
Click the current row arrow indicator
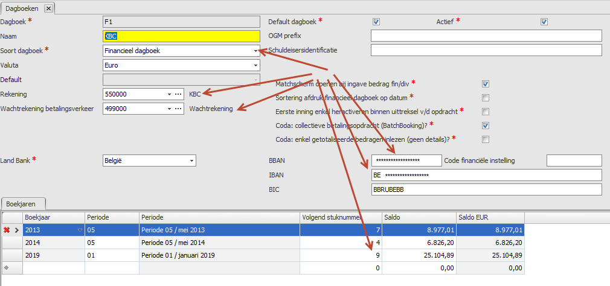pyautogui.click(x=16, y=230)
